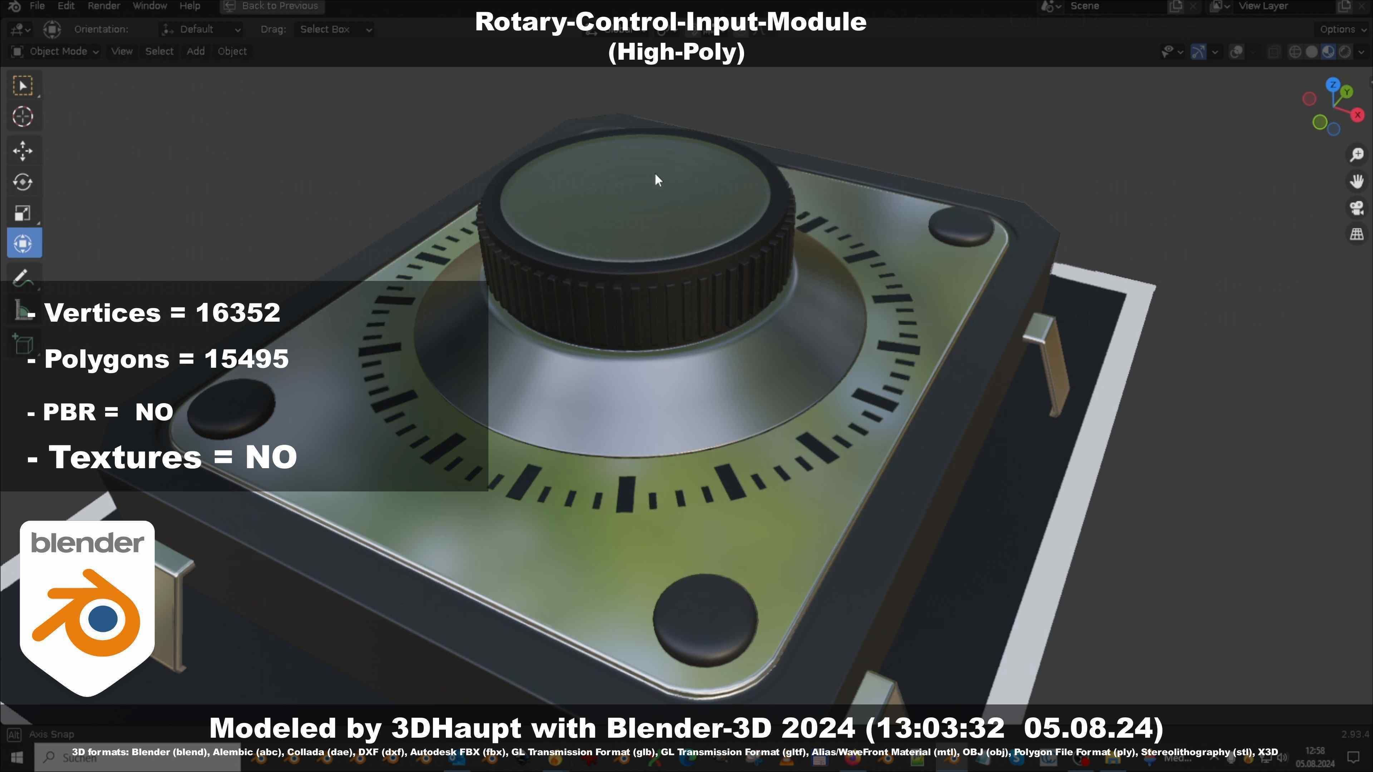This screenshot has height=772, width=1373.
Task: Click the red X axis on gizmo
Action: [x=1357, y=114]
